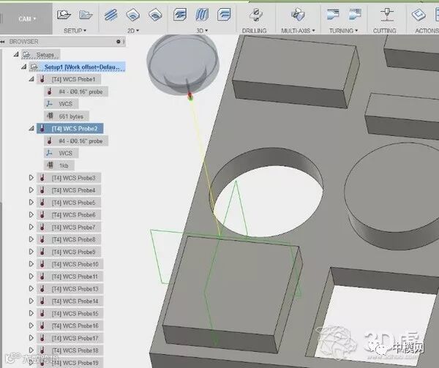Select WCS item under WCS Probe2

[61, 153]
